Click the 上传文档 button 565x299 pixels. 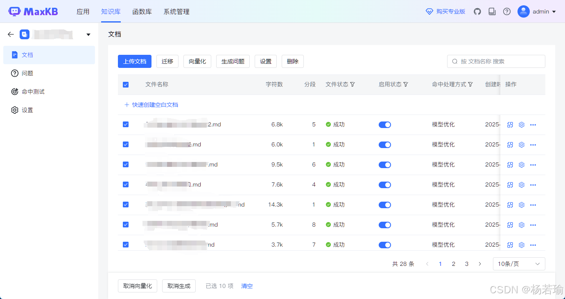coord(135,61)
